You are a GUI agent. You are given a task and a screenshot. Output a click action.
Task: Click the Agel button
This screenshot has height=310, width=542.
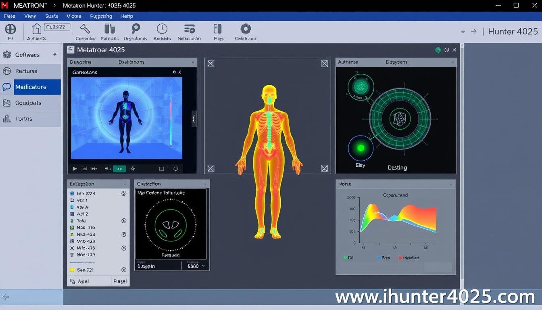point(83,281)
